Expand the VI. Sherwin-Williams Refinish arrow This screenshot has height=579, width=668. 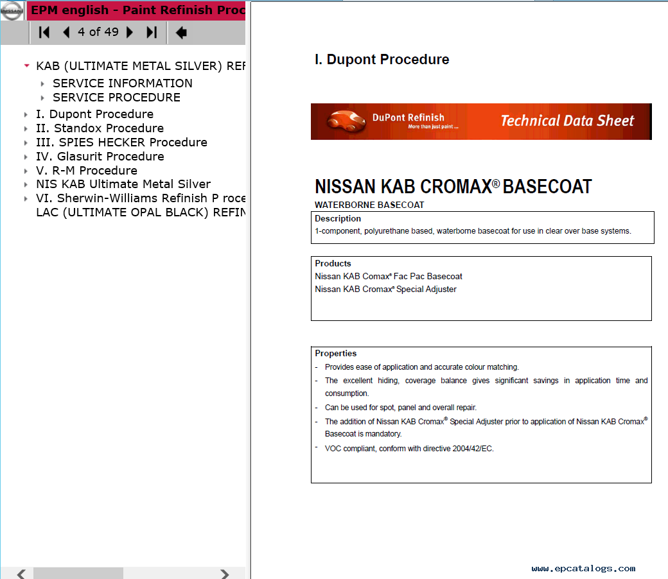(x=26, y=198)
